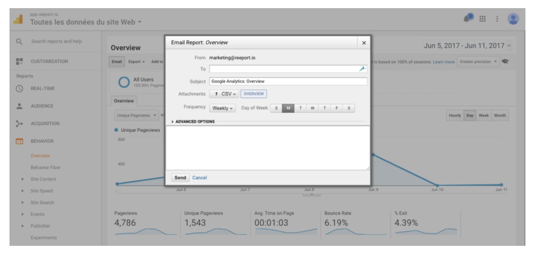
Task: Click the Audience person icon
Action: [x=19, y=106]
